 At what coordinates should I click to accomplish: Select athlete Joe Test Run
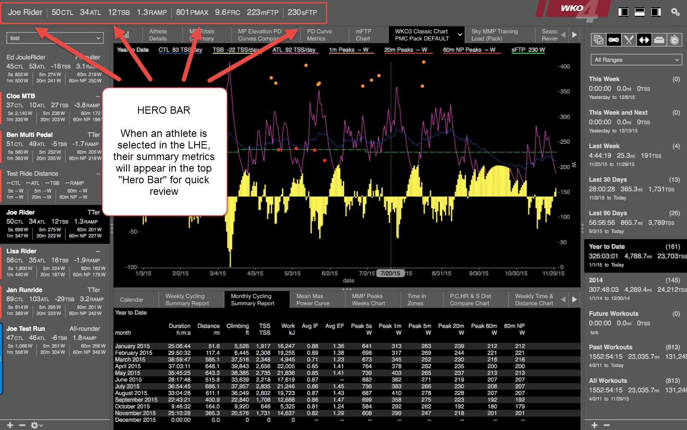pyautogui.click(x=54, y=341)
